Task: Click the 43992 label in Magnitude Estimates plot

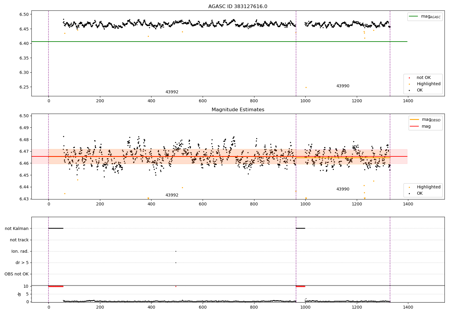Action: click(x=172, y=195)
